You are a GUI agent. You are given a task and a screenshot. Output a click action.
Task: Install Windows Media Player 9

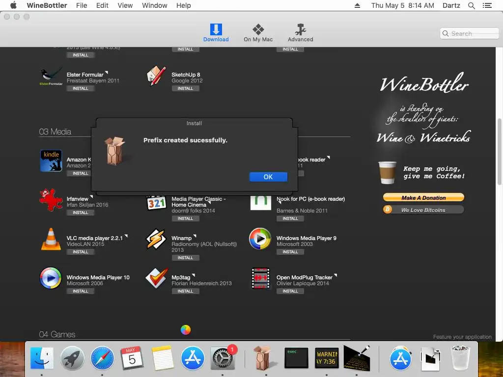click(x=290, y=252)
